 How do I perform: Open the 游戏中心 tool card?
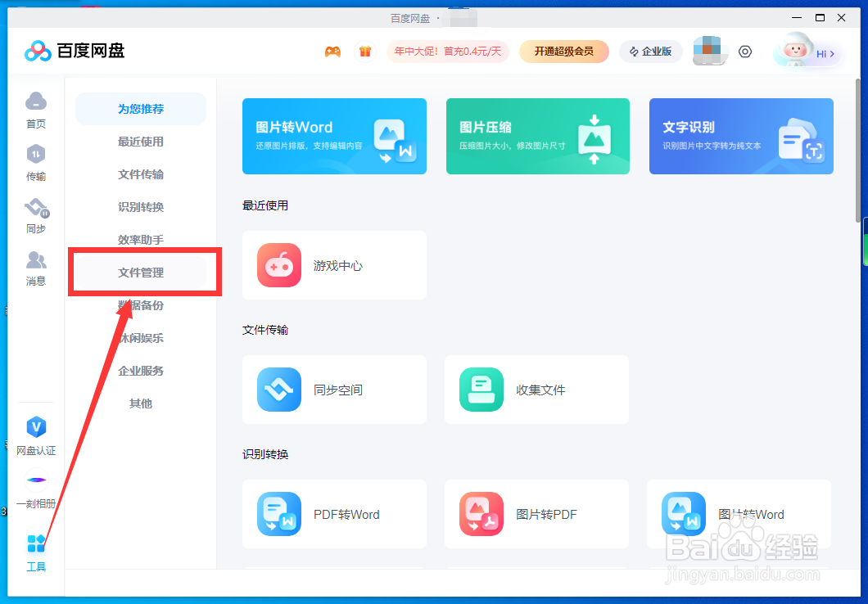click(x=334, y=265)
